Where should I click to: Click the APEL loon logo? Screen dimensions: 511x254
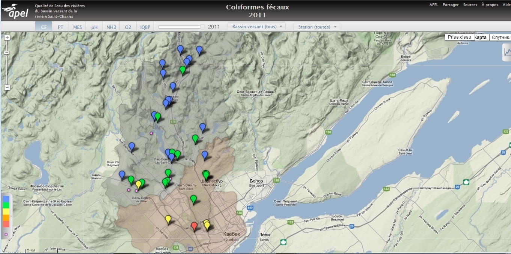pos(15,11)
